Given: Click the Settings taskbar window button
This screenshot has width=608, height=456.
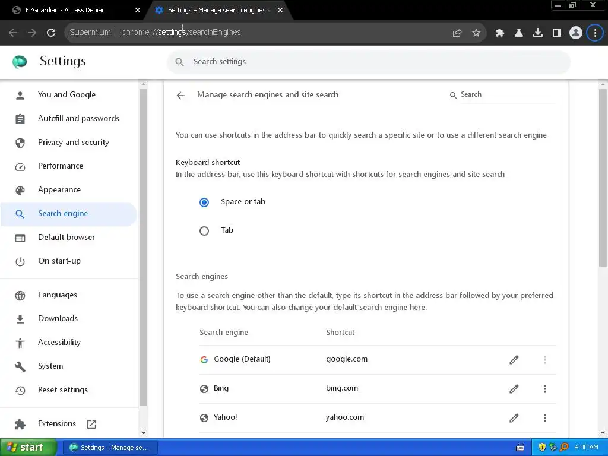Looking at the screenshot, I should pos(110,448).
